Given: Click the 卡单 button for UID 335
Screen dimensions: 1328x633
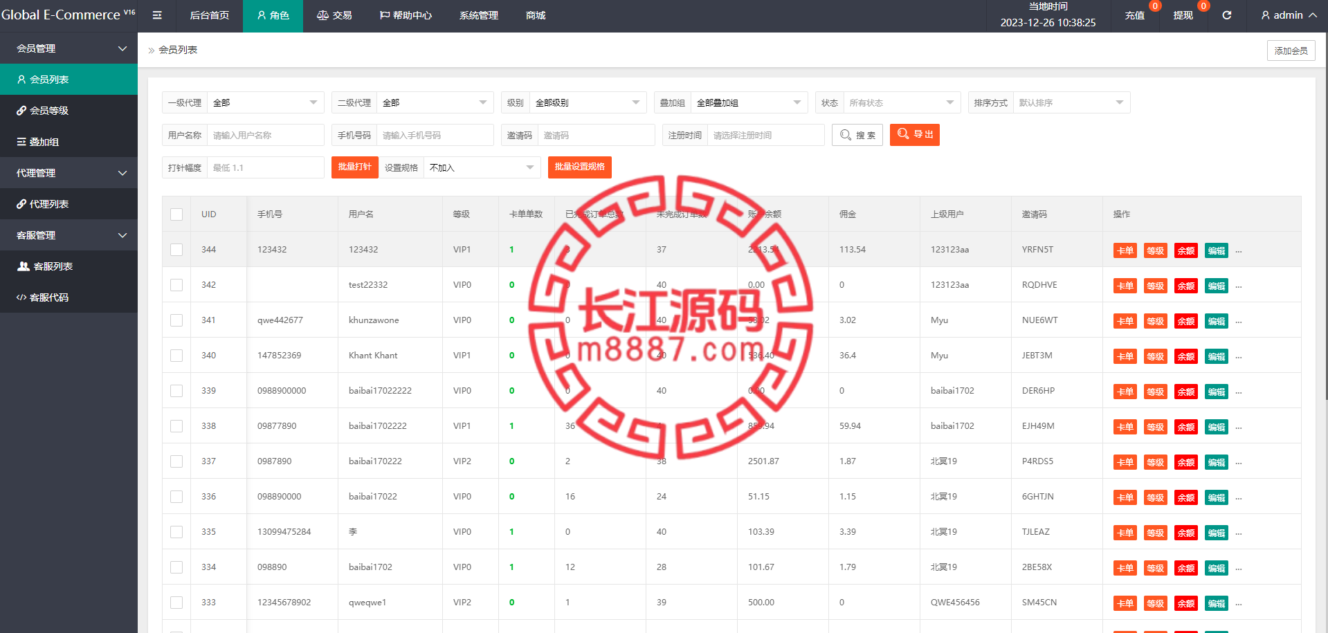Looking at the screenshot, I should coord(1125,533).
